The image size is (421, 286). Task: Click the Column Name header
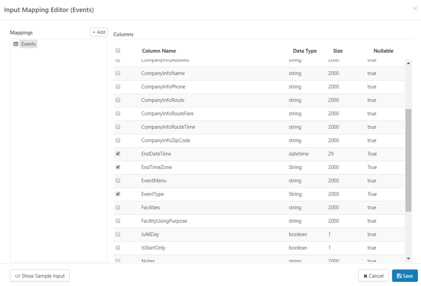[159, 51]
